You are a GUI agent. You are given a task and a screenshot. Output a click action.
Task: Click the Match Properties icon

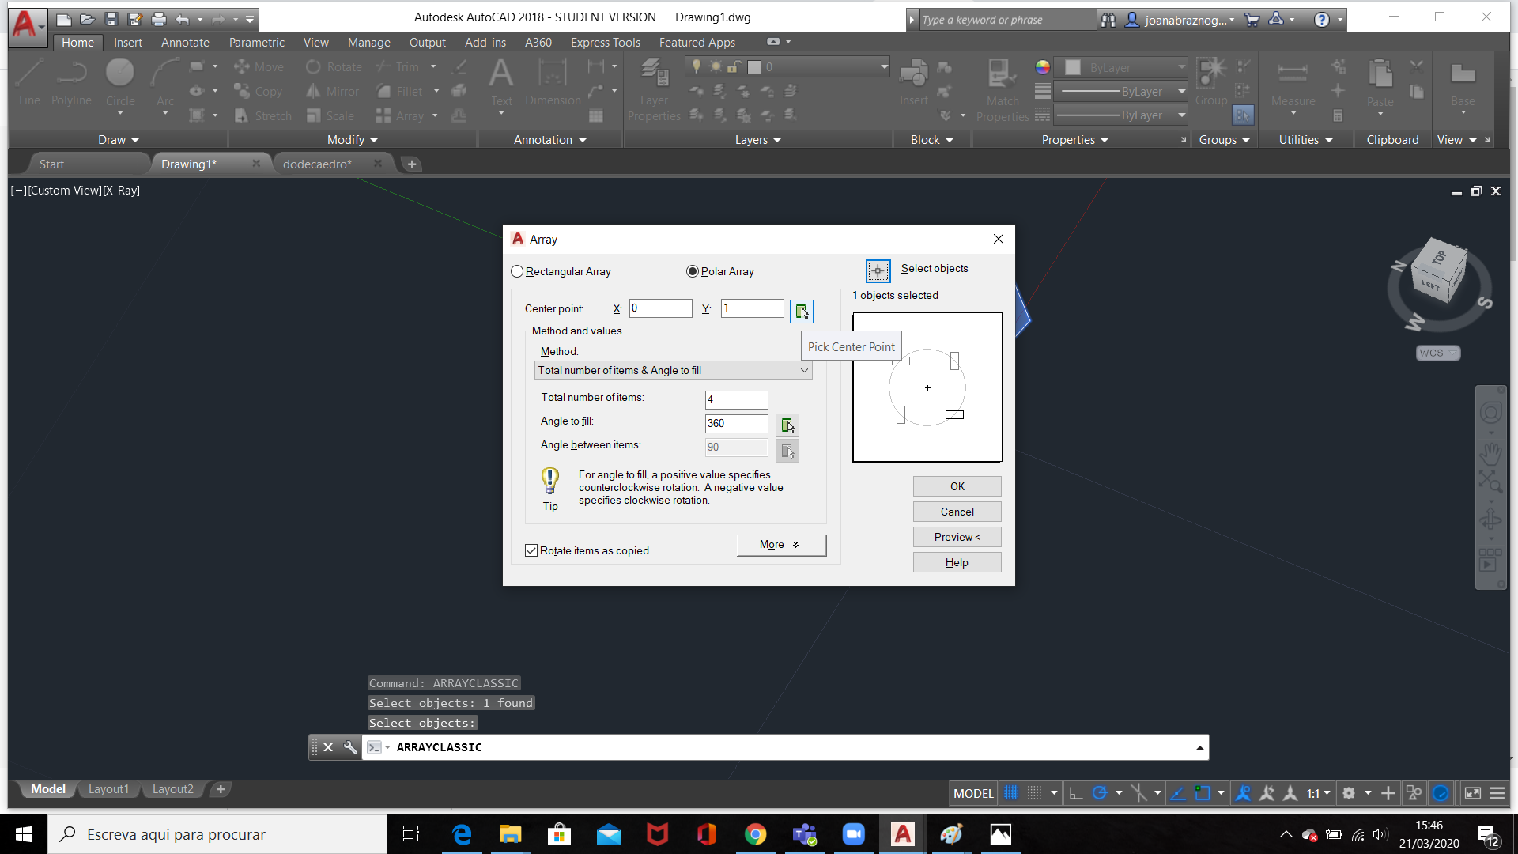click(x=1003, y=89)
